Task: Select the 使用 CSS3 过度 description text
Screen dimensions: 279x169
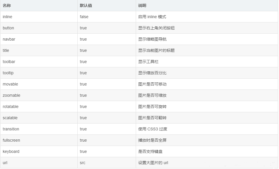Action: 153,129
